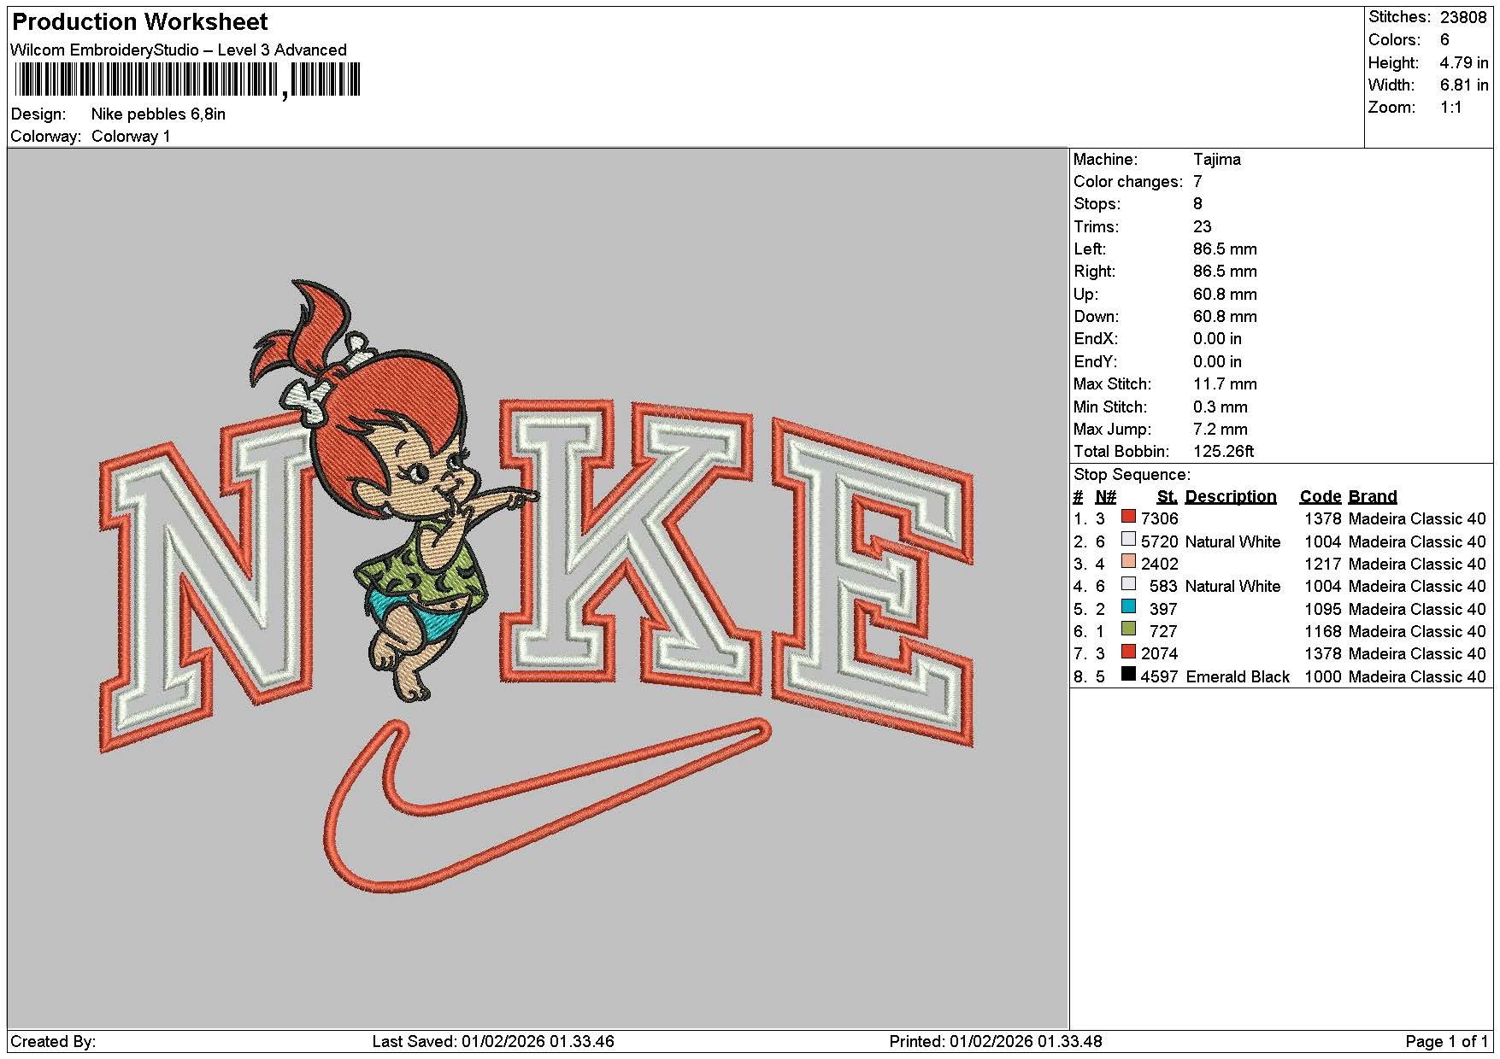The height and width of the screenshot is (1059, 1500).
Task: Choose the olive green swatch beside 727
Action: pos(1128,629)
